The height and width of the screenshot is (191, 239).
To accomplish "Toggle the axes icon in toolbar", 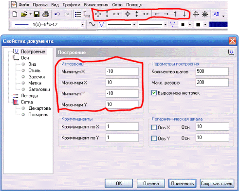I will pyautogui.click(x=87, y=14).
